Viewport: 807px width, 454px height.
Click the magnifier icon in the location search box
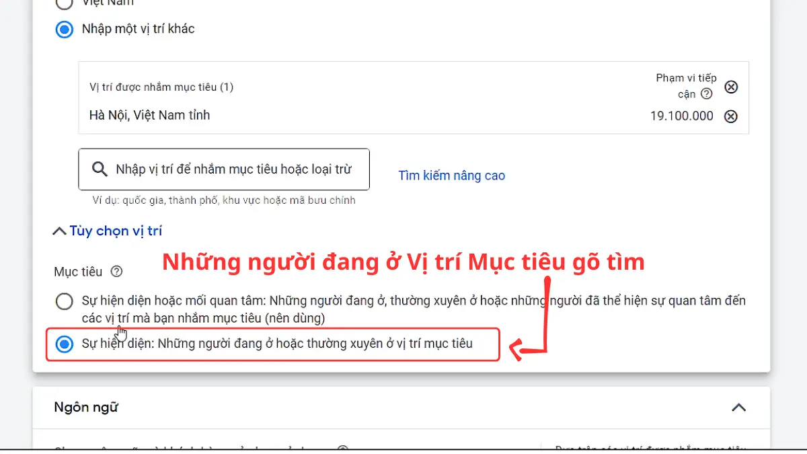pyautogui.click(x=100, y=169)
